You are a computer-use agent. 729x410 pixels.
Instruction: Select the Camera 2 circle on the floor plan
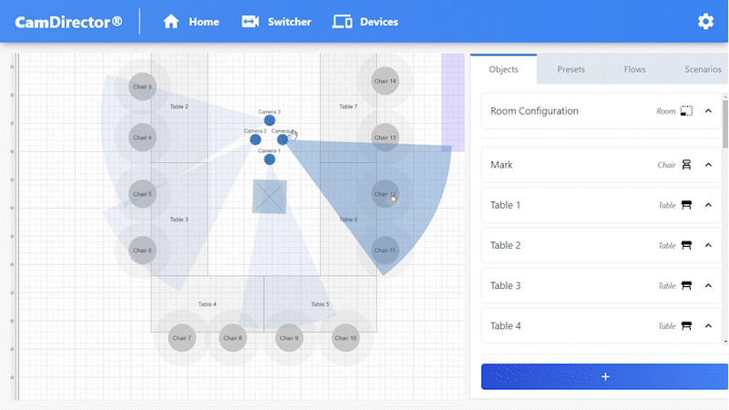coord(255,139)
